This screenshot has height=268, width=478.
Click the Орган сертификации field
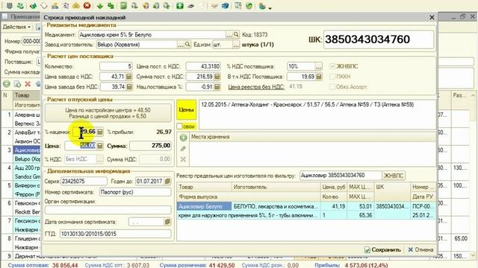108,210
